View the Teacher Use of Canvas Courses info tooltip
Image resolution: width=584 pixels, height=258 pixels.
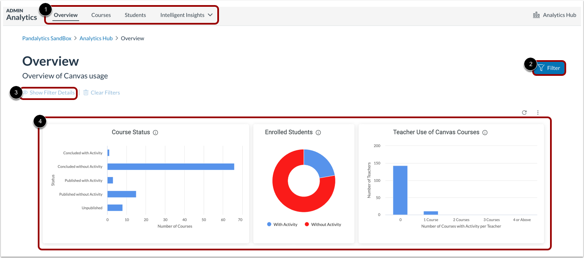coord(485,132)
